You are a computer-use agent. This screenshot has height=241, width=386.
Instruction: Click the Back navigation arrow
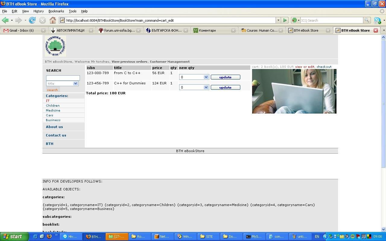click(x=5, y=20)
